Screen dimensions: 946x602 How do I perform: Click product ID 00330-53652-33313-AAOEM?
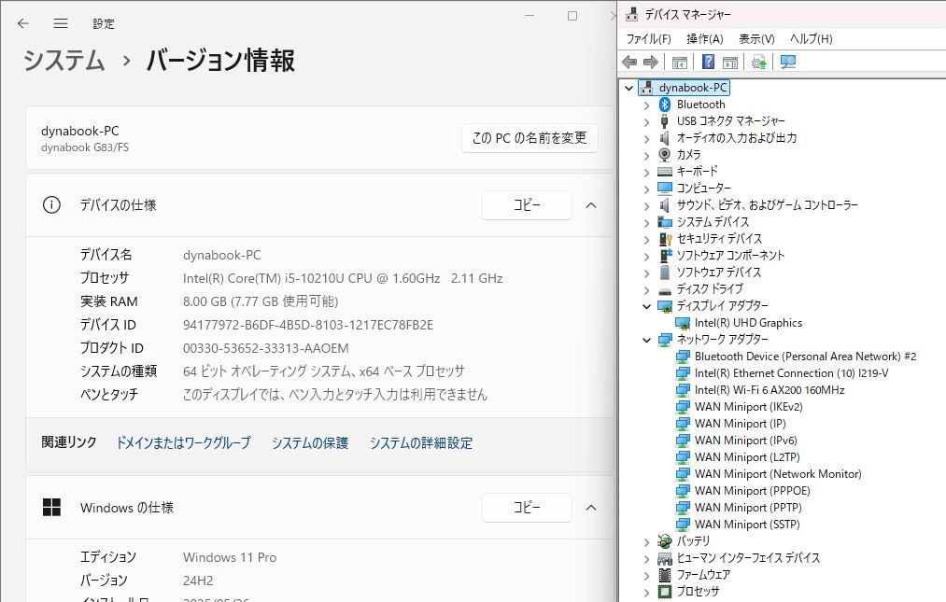pyautogui.click(x=265, y=349)
